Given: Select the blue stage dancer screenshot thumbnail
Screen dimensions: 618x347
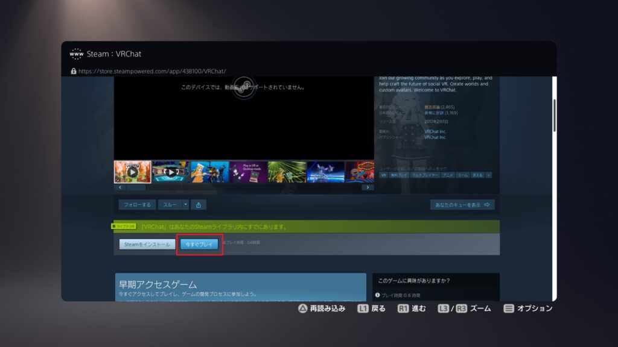Looking at the screenshot, I should click(x=325, y=172).
